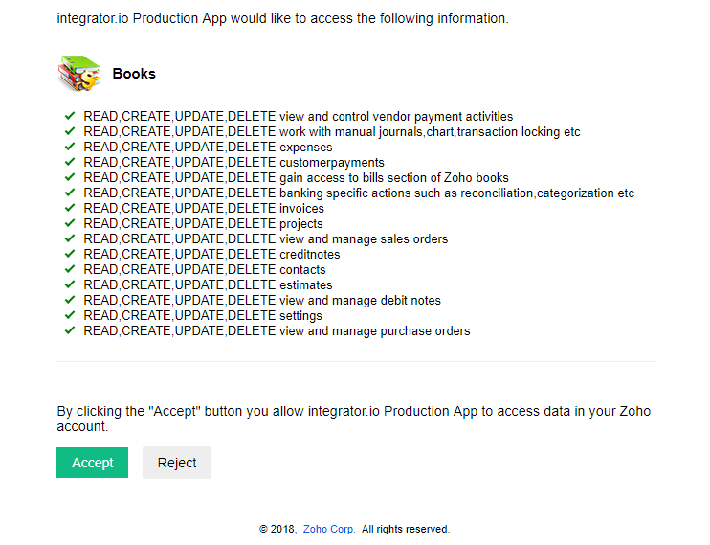Click the Books heading text
The height and width of the screenshot is (545, 710).
point(134,74)
